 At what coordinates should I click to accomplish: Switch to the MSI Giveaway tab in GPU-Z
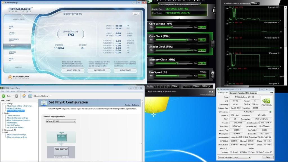(251, 93)
